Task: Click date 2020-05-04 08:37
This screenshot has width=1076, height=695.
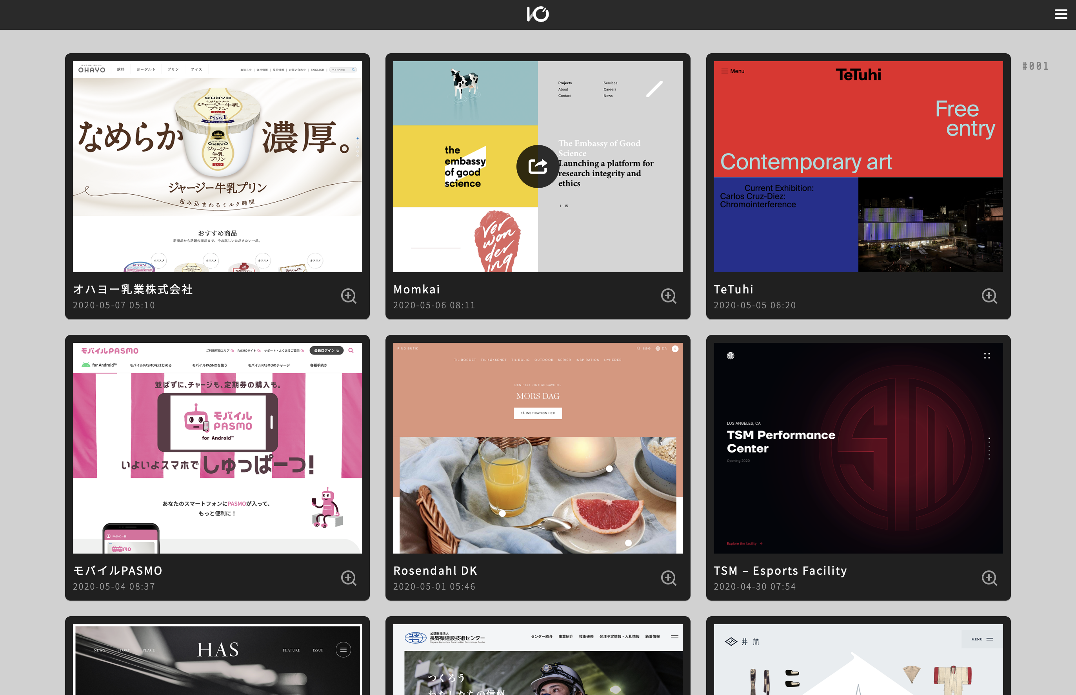Action: [x=114, y=587]
